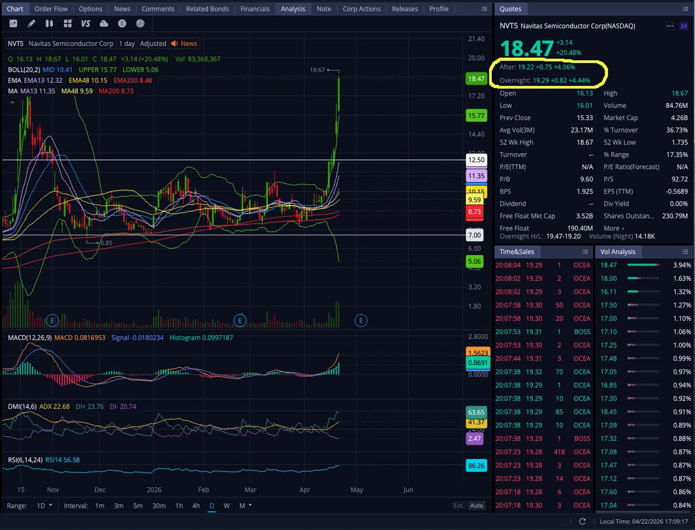Select the Analysis tab
This screenshot has height=530, width=695.
[293, 9]
